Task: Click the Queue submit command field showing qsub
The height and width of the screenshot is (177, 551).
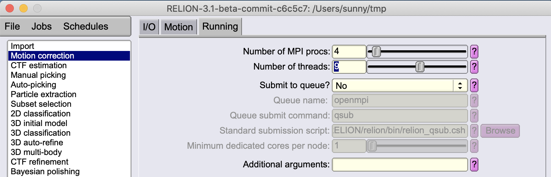Action: (400, 116)
